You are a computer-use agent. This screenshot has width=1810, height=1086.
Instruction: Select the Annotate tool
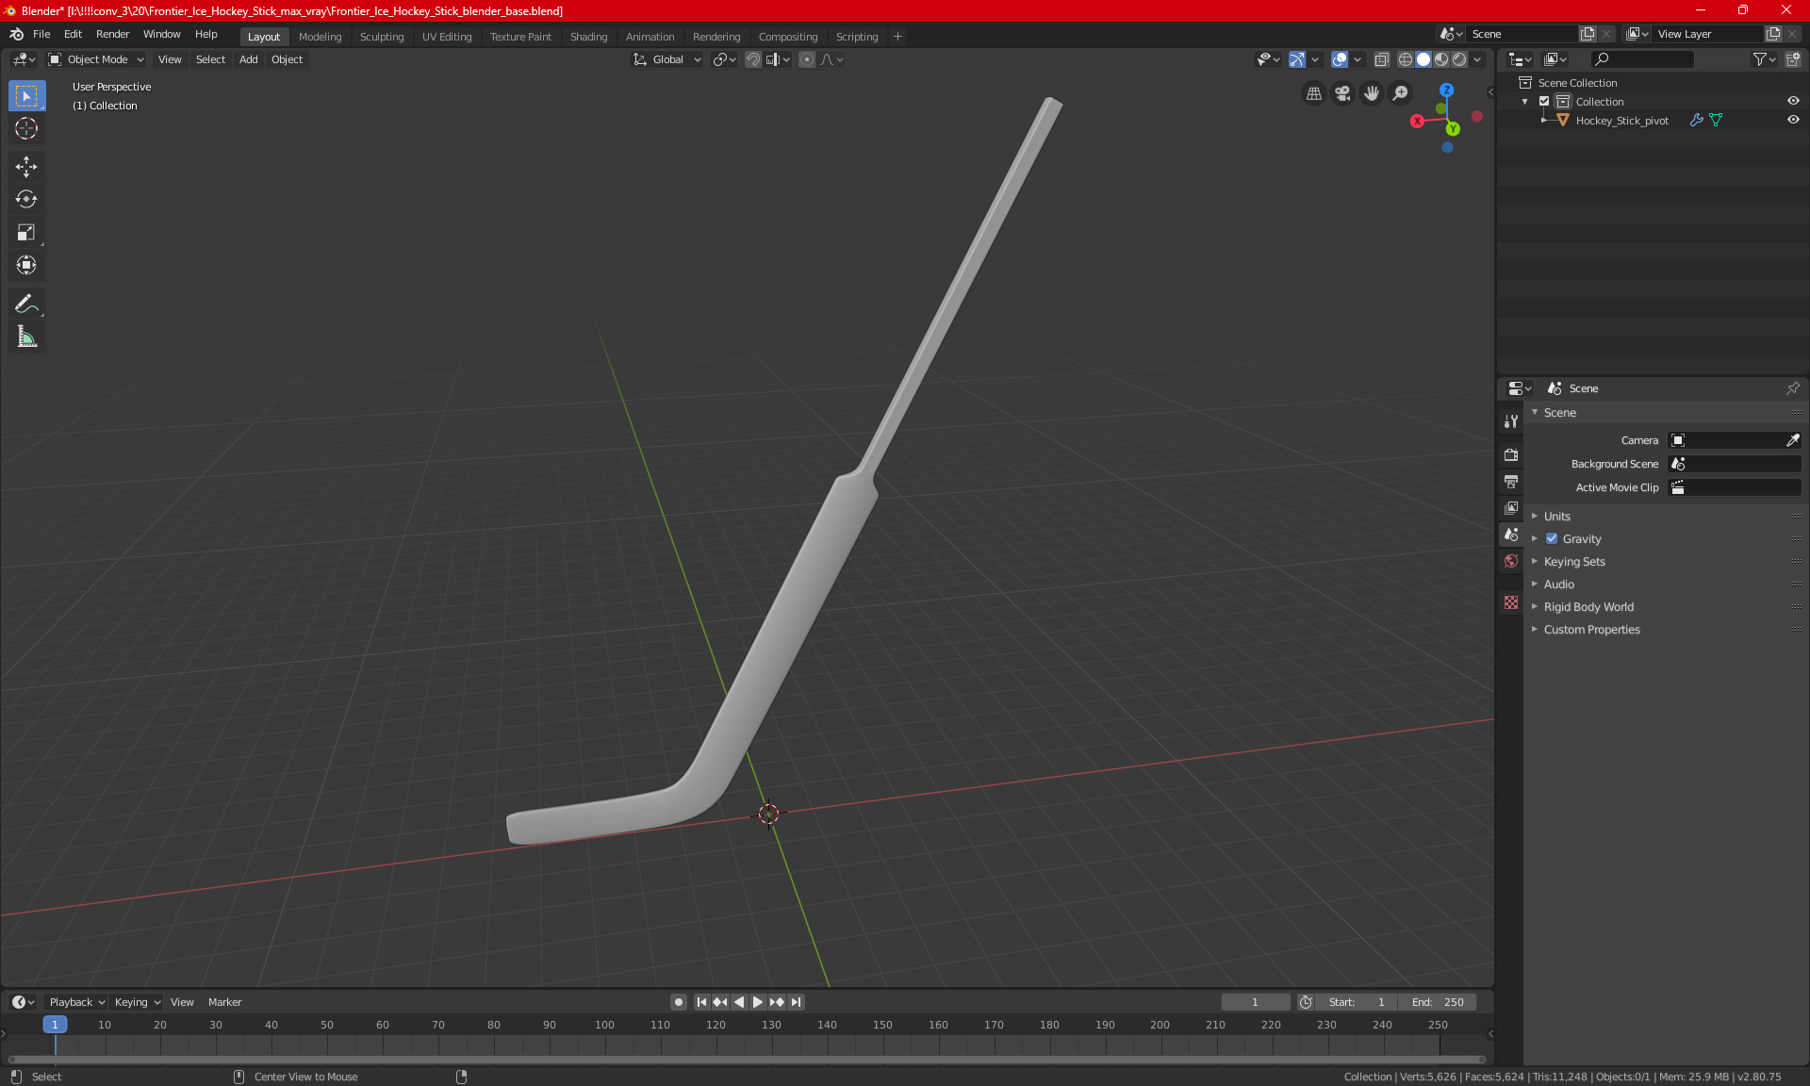pyautogui.click(x=26, y=304)
